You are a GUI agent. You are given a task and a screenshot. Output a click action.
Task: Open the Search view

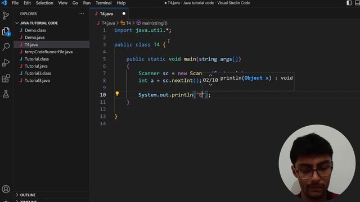(6, 47)
